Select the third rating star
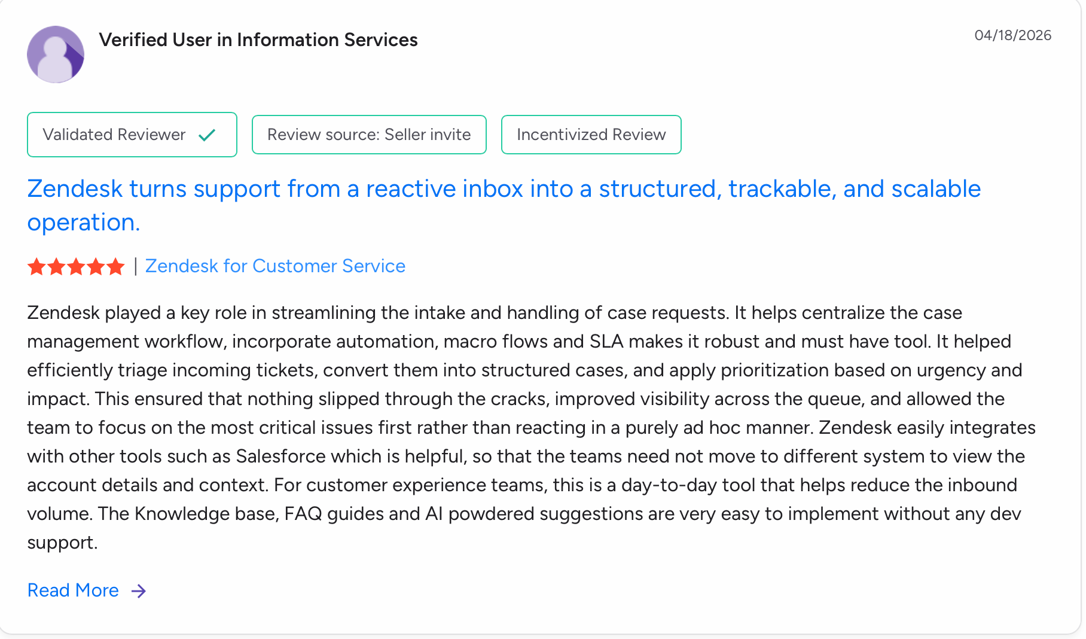 76,266
